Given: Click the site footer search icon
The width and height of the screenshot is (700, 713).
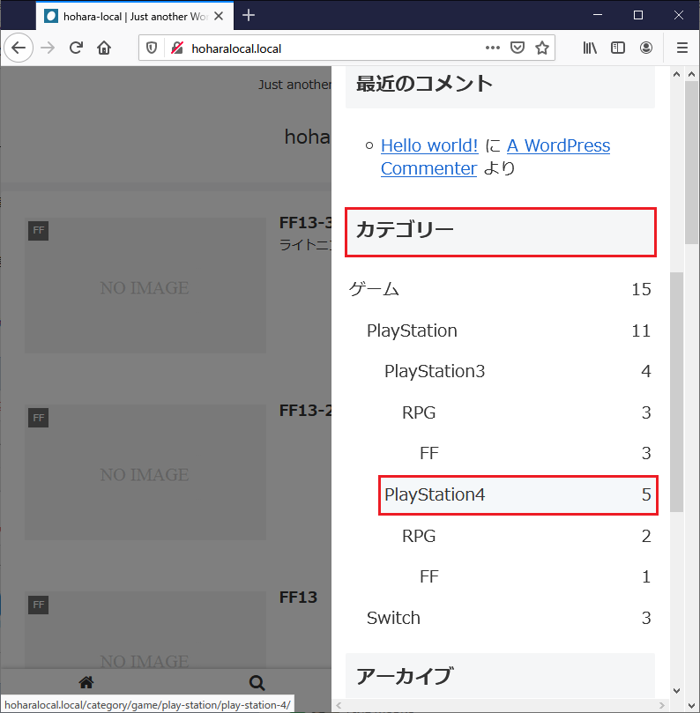Looking at the screenshot, I should 257,682.
